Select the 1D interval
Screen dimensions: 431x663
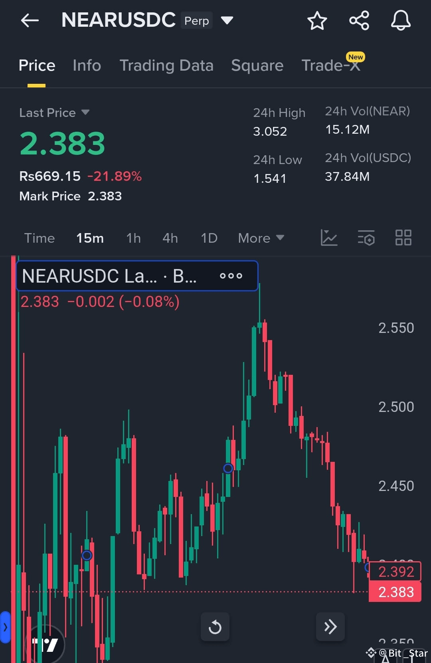pyautogui.click(x=209, y=238)
